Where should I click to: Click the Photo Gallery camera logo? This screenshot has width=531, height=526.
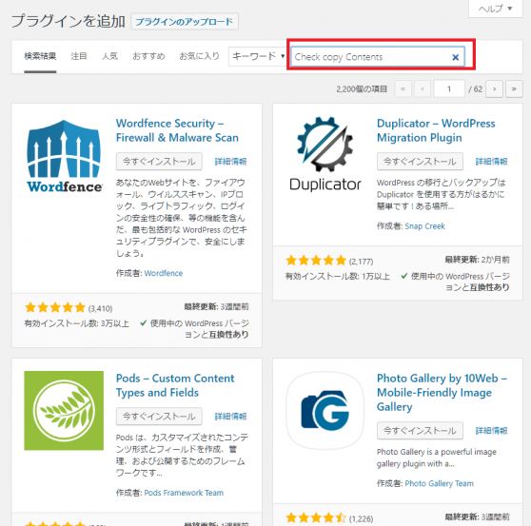coord(325,411)
